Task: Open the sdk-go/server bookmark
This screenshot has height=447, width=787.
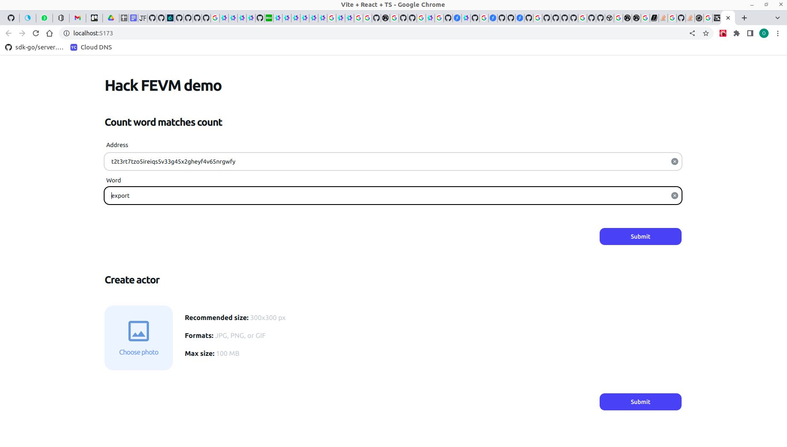Action: [34, 47]
